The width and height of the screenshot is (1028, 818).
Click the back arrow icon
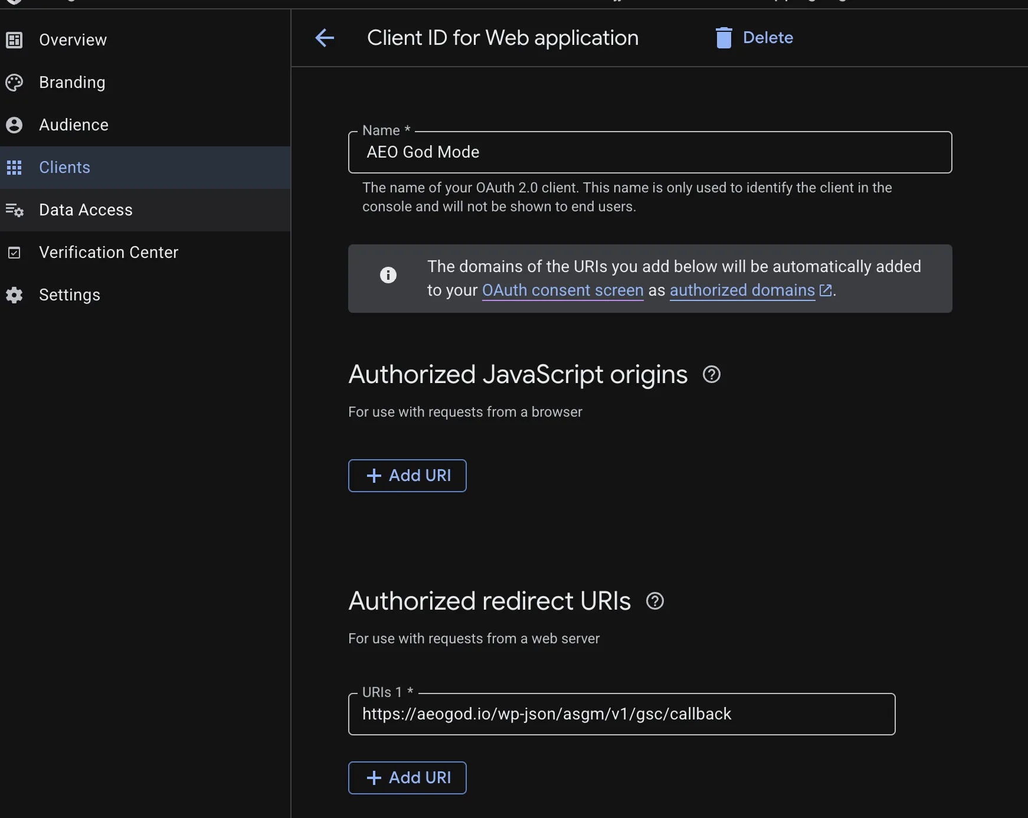click(x=325, y=38)
